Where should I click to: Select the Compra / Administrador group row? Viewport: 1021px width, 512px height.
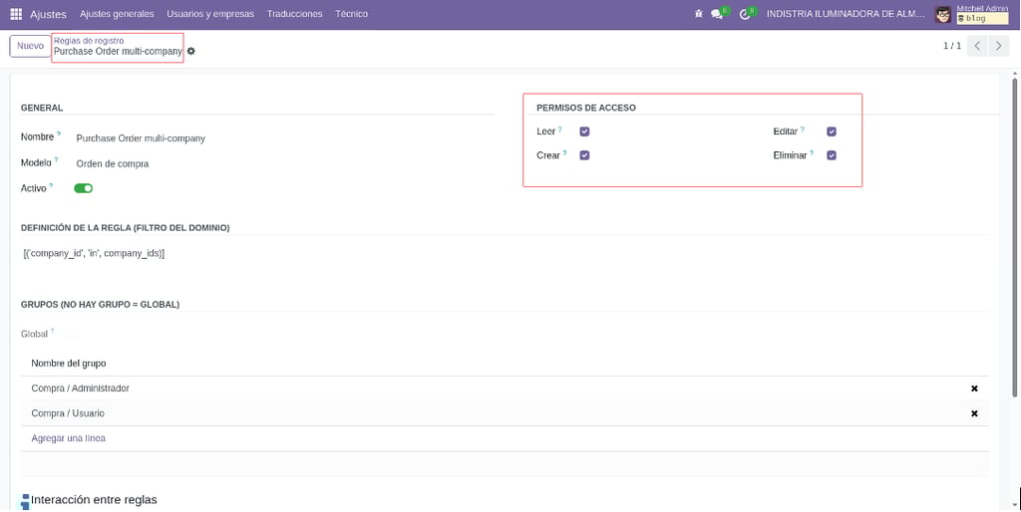[x=505, y=388]
